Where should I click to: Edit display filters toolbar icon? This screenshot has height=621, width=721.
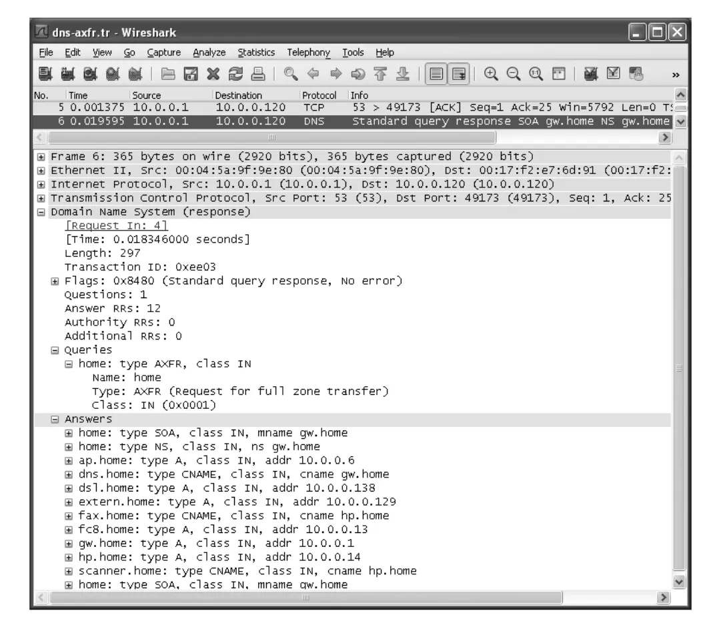[x=614, y=73]
